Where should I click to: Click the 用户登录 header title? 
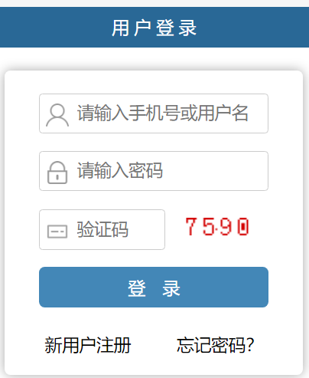pyautogui.click(x=154, y=28)
